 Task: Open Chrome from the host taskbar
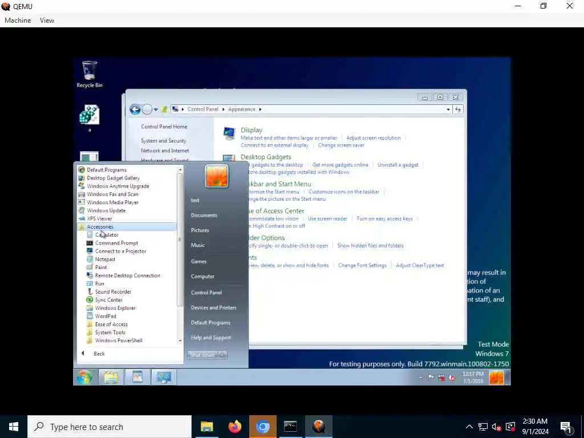click(x=262, y=427)
